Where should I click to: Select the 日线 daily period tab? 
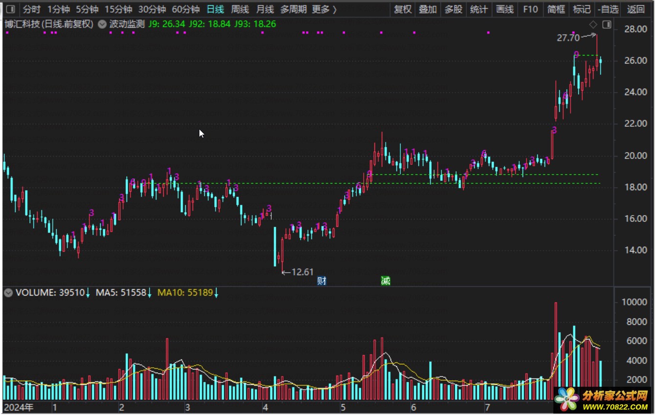click(x=215, y=9)
